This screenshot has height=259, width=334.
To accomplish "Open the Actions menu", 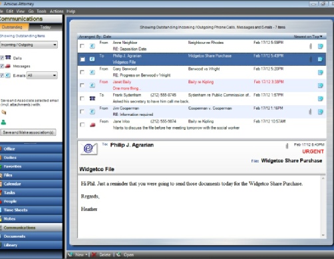I will 57,11.
